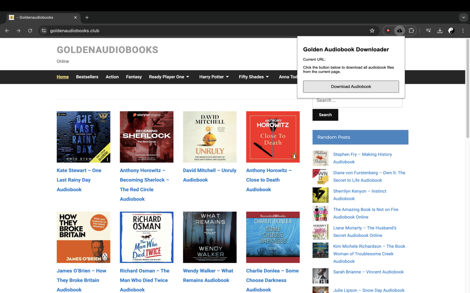This screenshot has height=293, width=470.
Task: Reload the current page
Action: click(30, 30)
